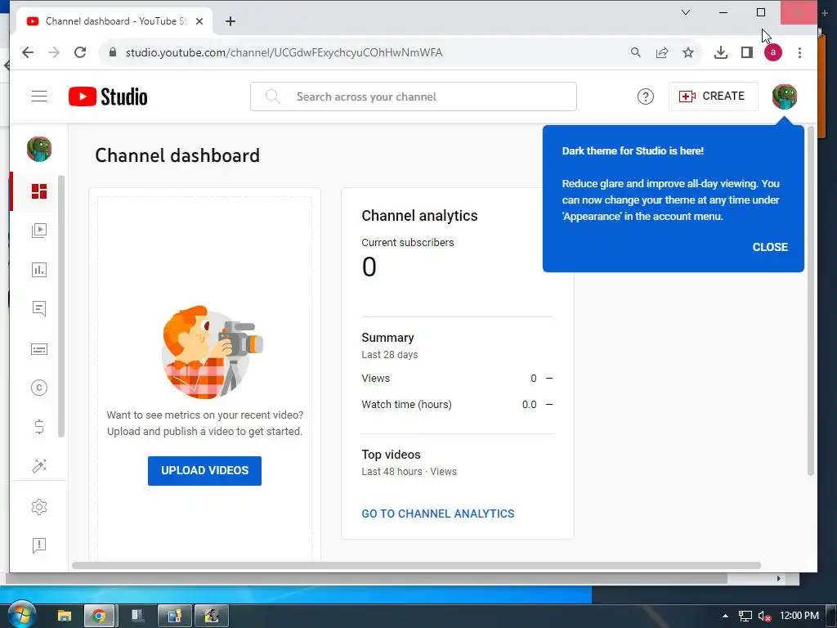Open the Send feedback sidebar icon
The image size is (837, 628).
[39, 545]
